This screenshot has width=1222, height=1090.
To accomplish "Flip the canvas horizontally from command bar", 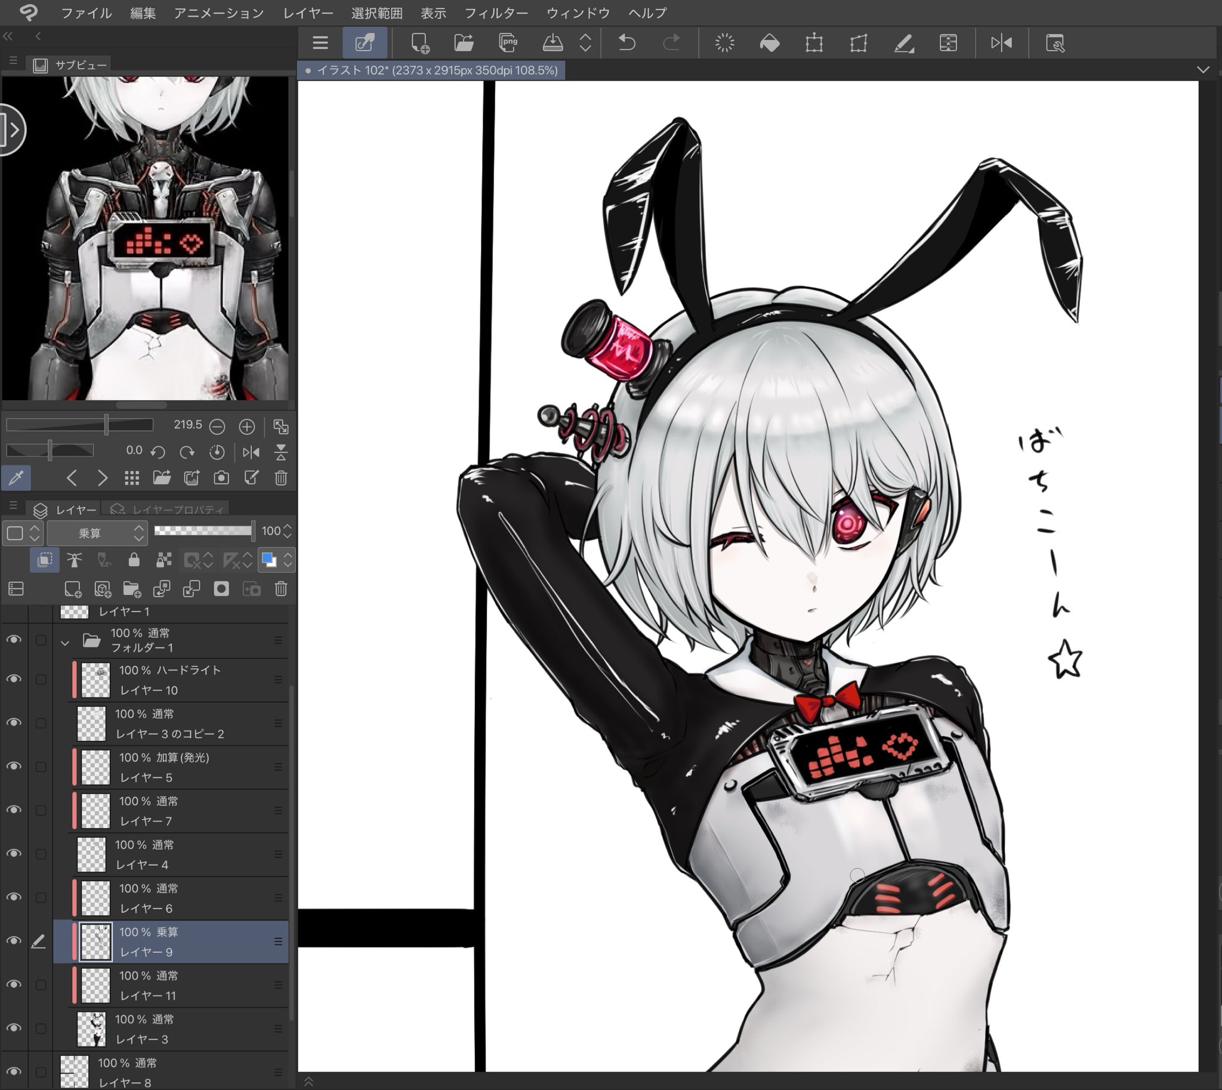I will click(1001, 42).
